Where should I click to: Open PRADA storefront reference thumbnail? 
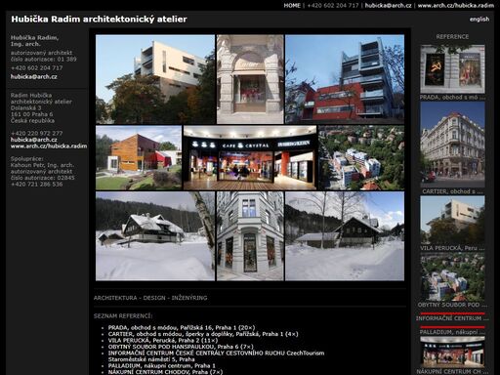[452, 69]
